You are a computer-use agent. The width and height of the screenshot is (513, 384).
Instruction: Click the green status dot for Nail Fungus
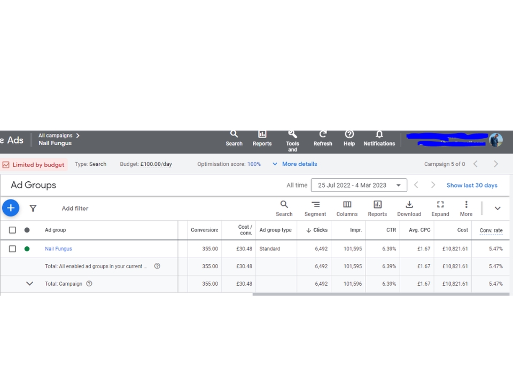coord(27,249)
